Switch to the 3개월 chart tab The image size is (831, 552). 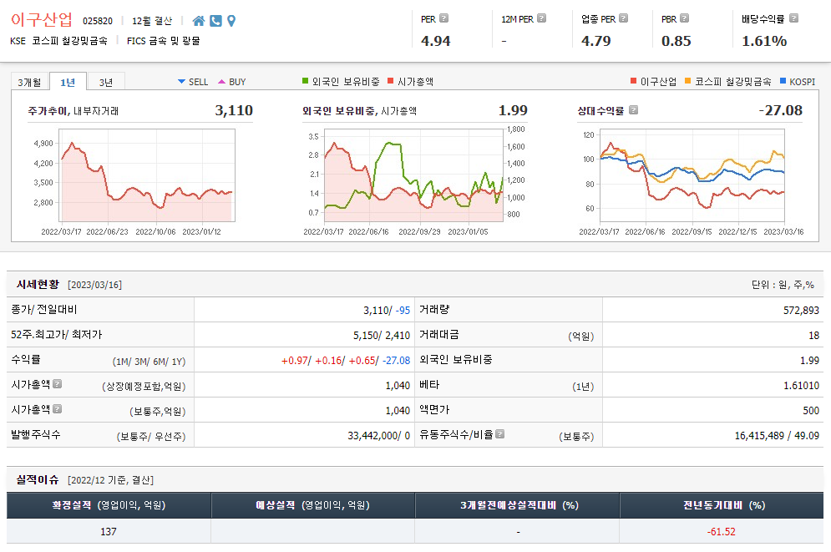pos(30,82)
